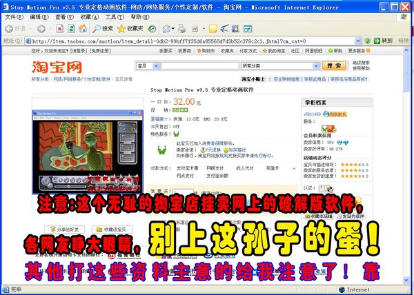414x295 pixels.
Task: Click the 帮助 help link with green icon
Action: pyautogui.click(x=335, y=50)
